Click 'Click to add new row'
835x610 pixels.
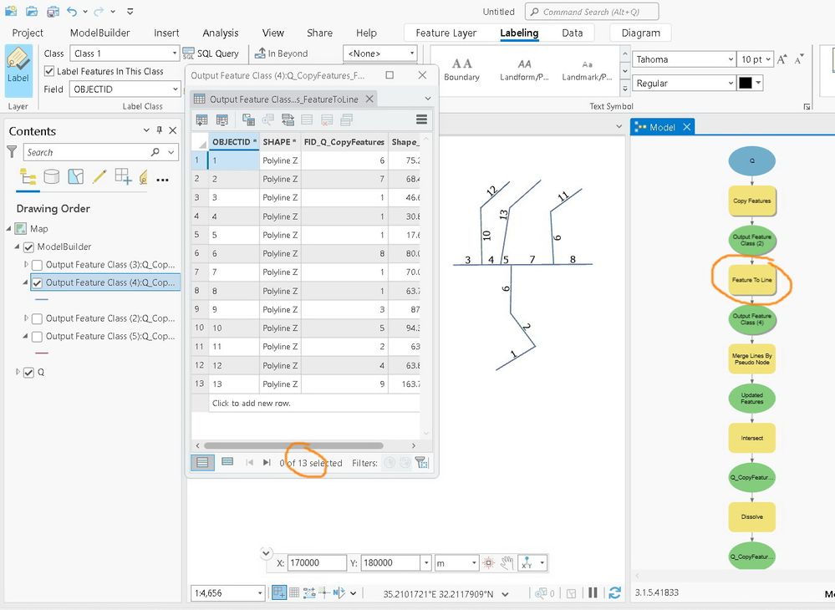(x=252, y=404)
